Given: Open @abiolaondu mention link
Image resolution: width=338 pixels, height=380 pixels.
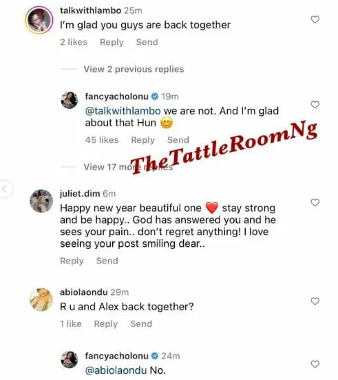Looking at the screenshot, I should tap(116, 370).
